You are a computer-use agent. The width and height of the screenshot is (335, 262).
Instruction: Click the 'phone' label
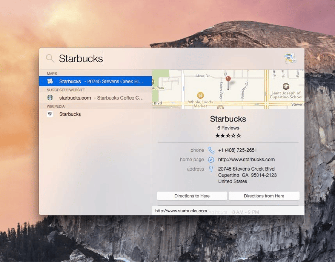click(x=197, y=150)
